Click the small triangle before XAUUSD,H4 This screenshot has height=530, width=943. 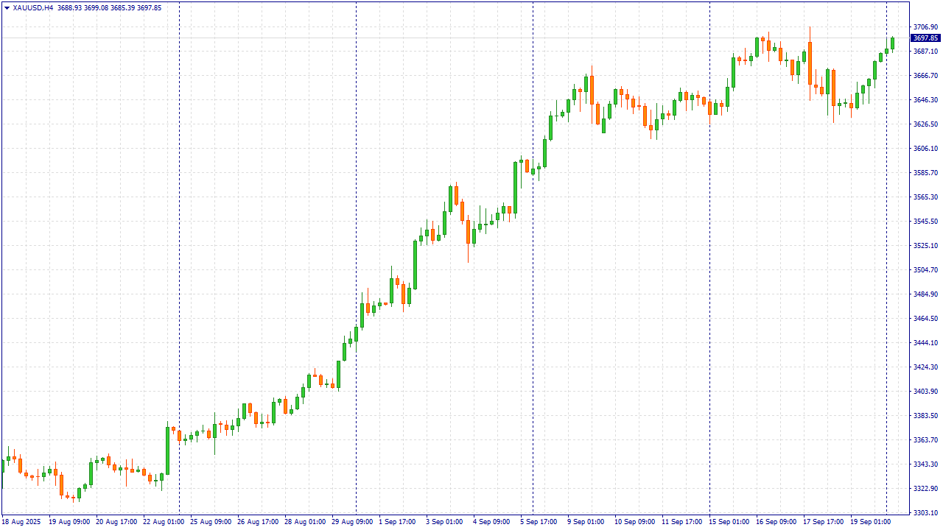[7, 7]
